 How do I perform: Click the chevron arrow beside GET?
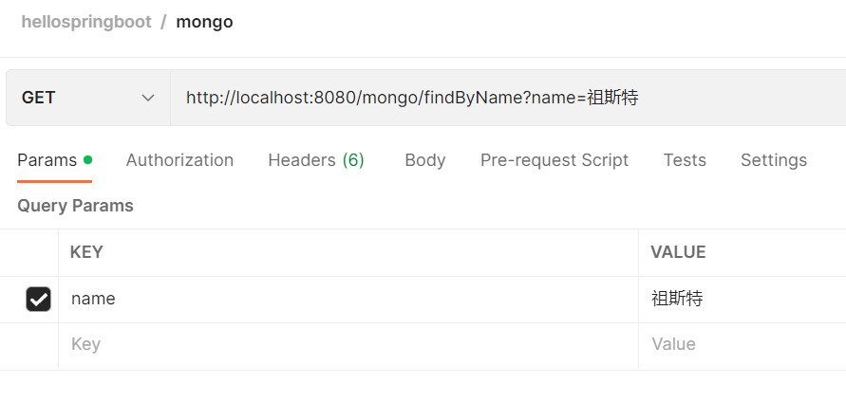pyautogui.click(x=148, y=98)
